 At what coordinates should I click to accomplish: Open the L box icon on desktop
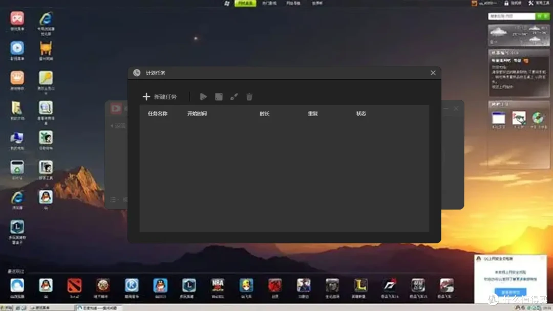(17, 227)
